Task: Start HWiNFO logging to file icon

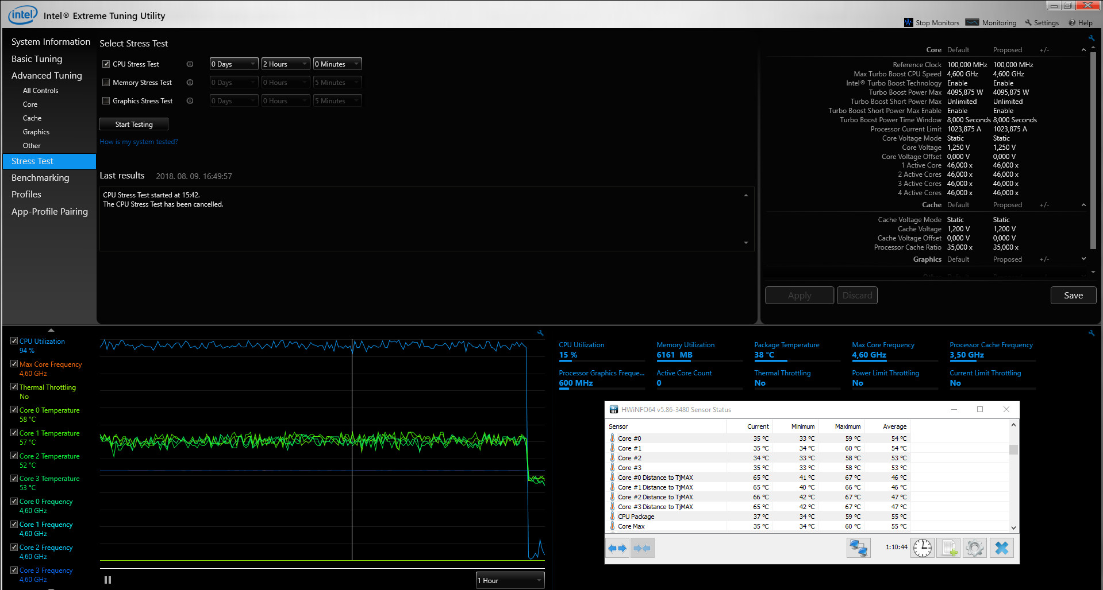Action: [x=948, y=548]
